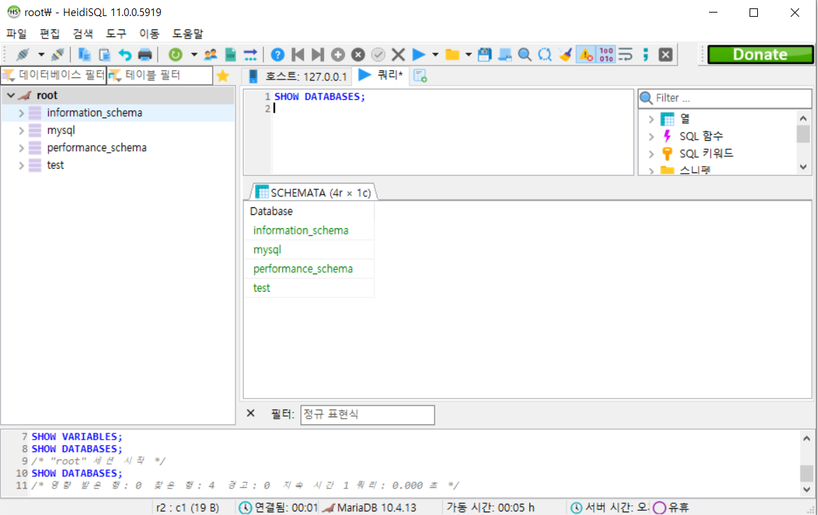This screenshot has width=818, height=515.
Task: Click the yellow favorites star icon
Action: [x=223, y=75]
